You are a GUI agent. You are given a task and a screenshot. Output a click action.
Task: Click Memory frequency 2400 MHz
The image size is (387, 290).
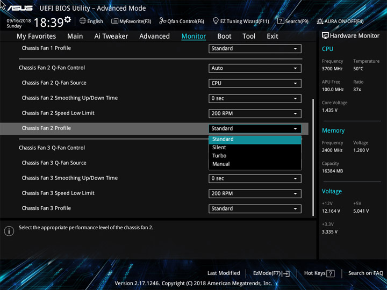point(332,150)
